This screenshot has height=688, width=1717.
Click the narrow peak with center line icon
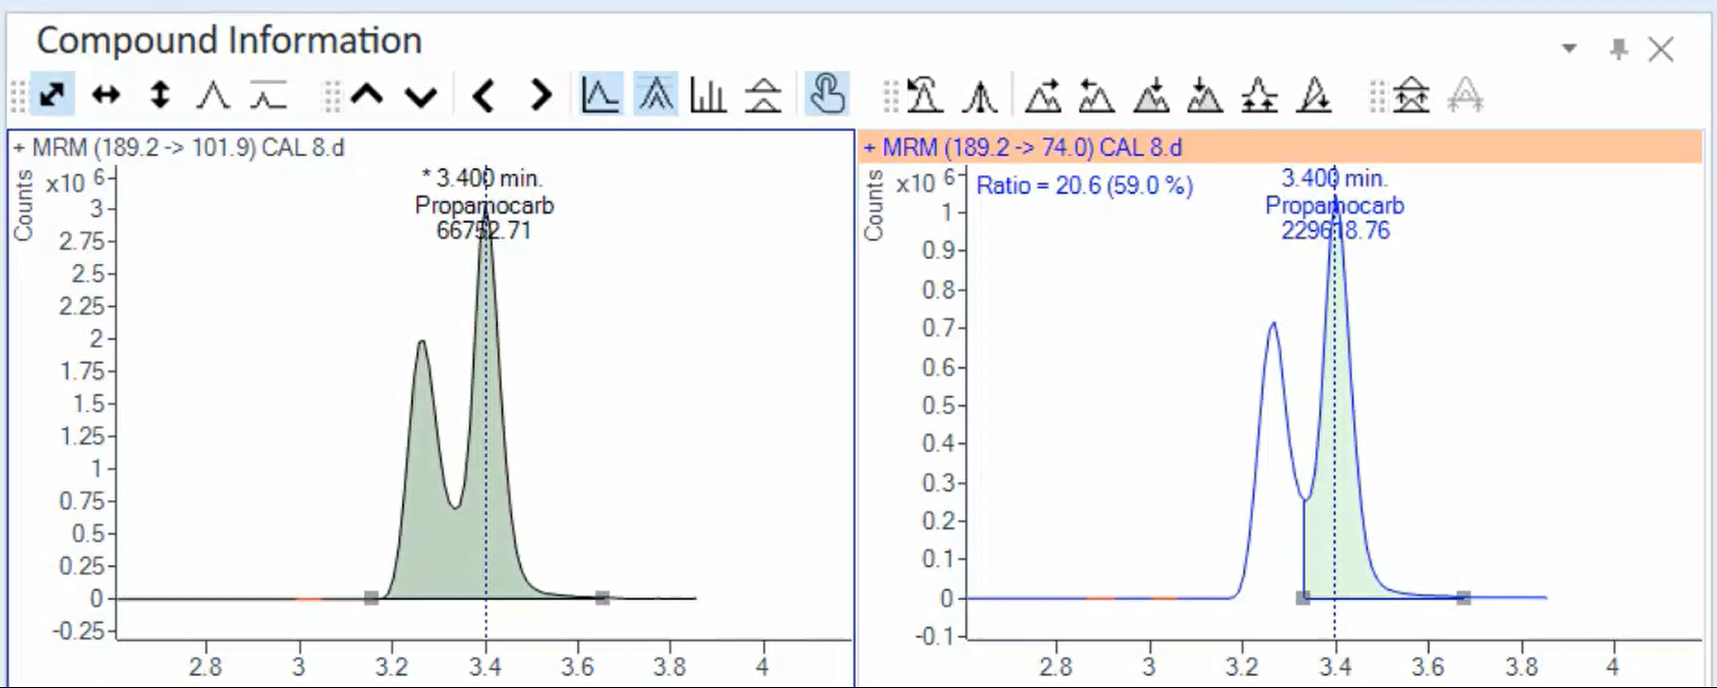[x=980, y=95]
